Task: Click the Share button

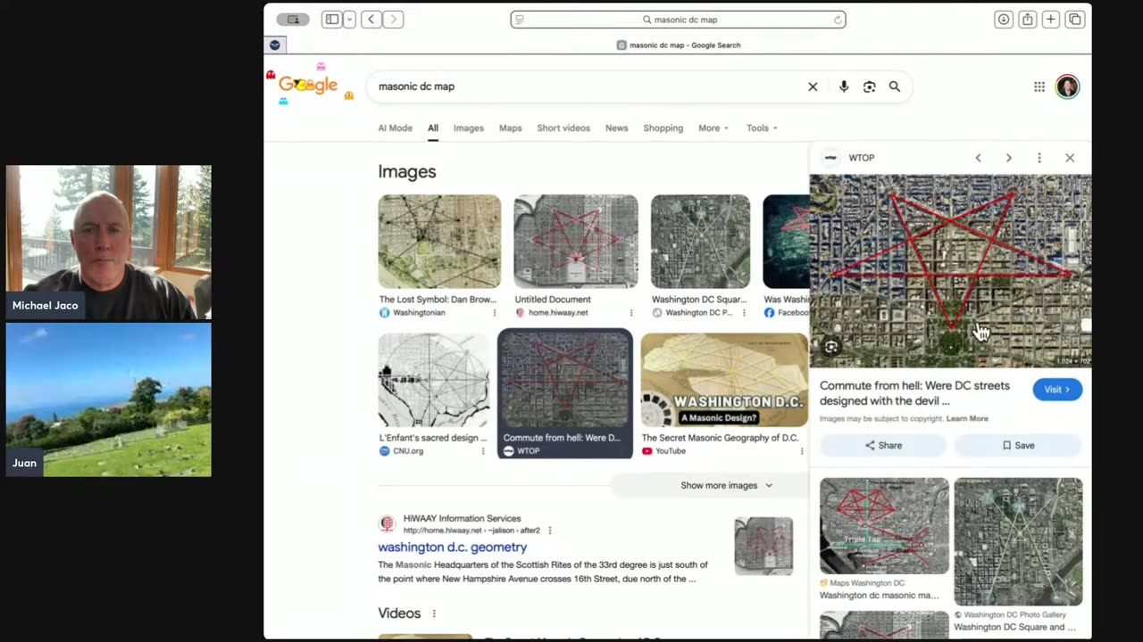Action: point(883,445)
